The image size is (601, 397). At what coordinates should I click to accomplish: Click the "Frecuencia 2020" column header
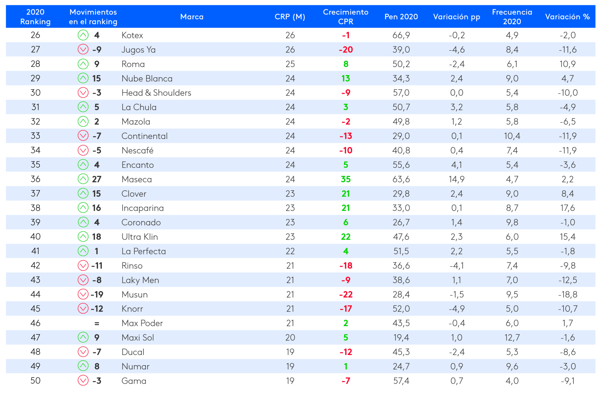(x=512, y=17)
